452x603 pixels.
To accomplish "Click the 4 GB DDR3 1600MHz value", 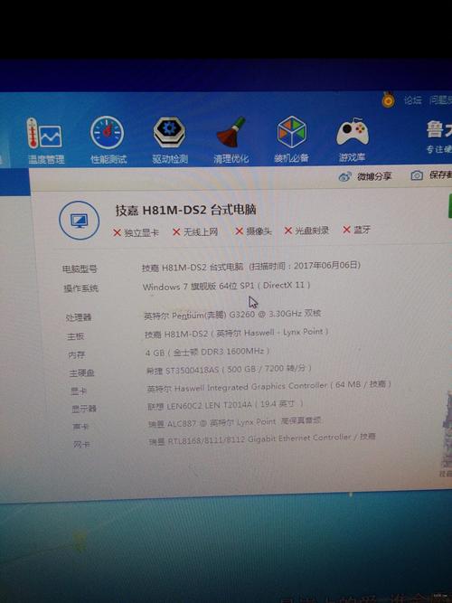I will tap(207, 352).
